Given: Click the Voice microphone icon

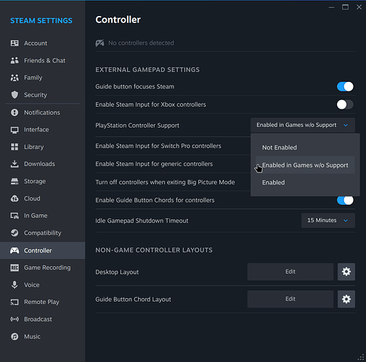Looking at the screenshot, I should [15, 285].
